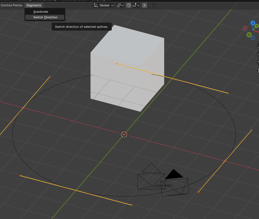The width and height of the screenshot is (259, 219).
Task: Click the 3D cursor at world origin
Action: coord(124,134)
